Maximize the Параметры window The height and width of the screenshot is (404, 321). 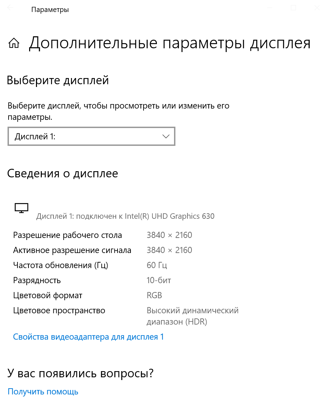[x=293, y=8]
